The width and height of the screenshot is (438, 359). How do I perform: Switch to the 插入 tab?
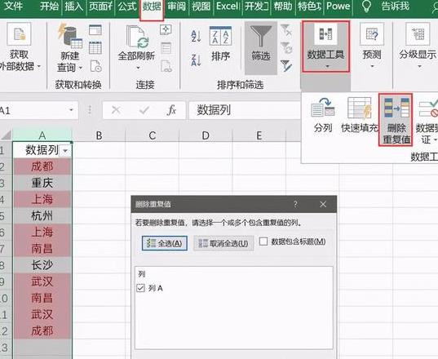pos(73,6)
